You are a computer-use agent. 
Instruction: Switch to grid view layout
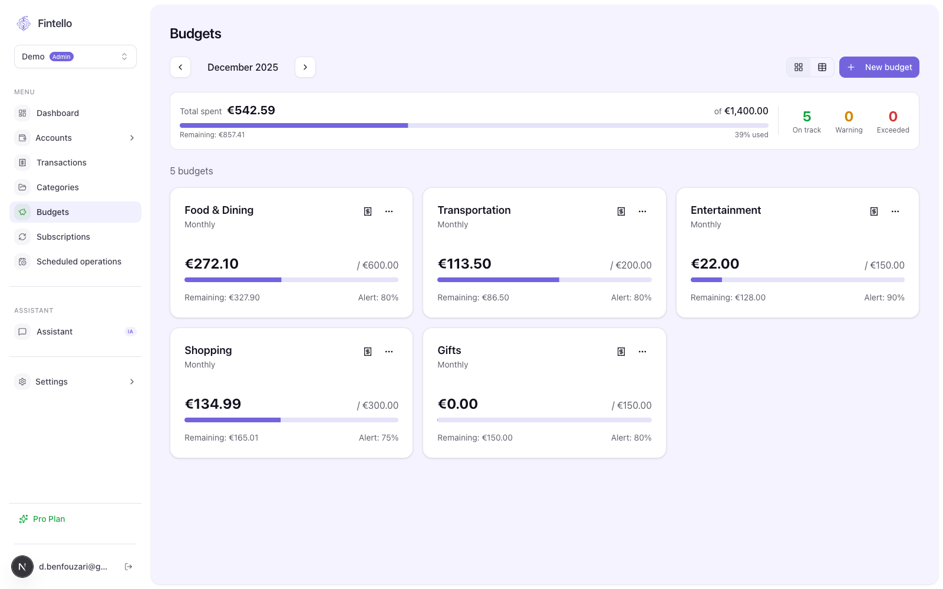click(x=799, y=67)
